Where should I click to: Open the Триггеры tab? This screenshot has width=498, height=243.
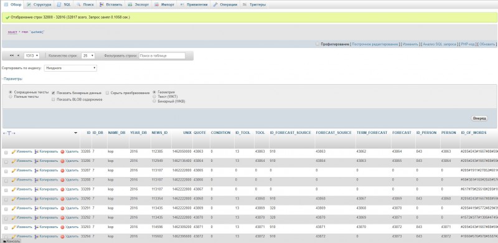click(255, 4)
